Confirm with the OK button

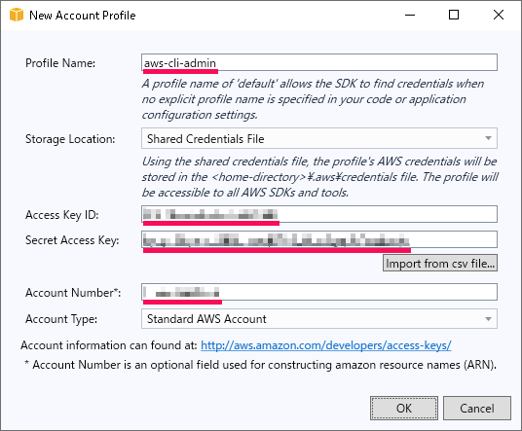[x=404, y=408]
